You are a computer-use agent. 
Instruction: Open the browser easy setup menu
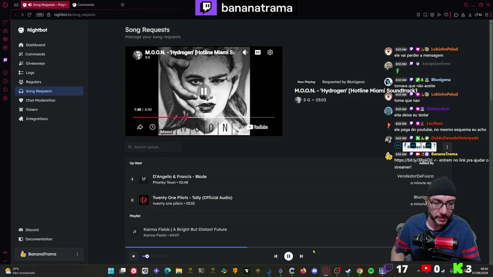[x=487, y=15]
